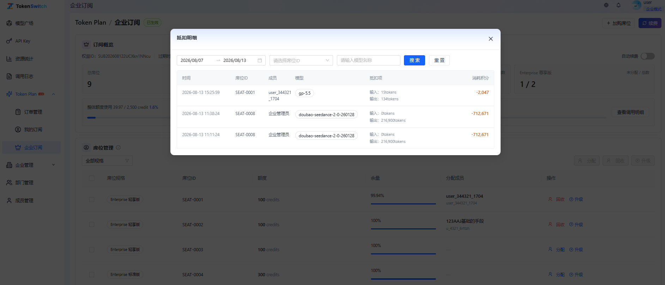Click 回收 in the SEAT-0001 row

click(x=557, y=199)
